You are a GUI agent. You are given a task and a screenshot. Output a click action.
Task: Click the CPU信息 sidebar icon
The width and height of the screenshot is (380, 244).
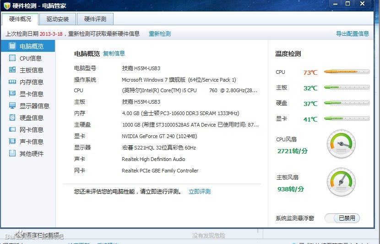pos(12,58)
